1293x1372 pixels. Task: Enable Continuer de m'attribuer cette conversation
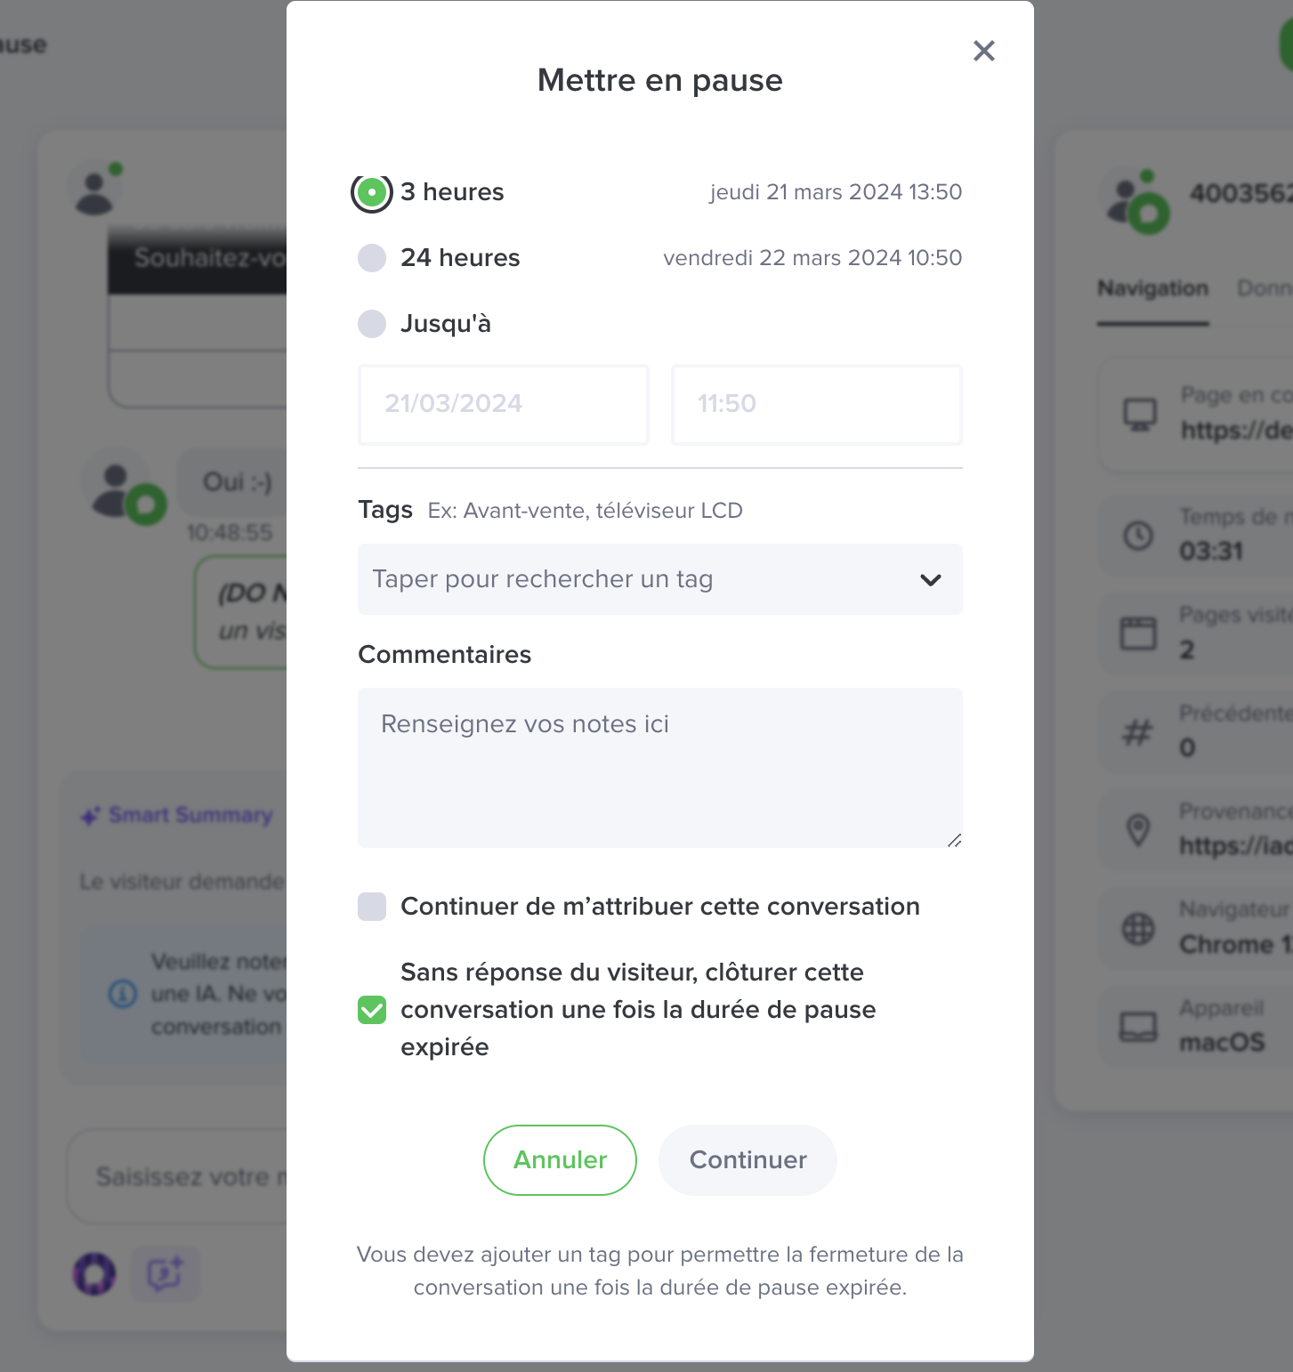tap(372, 907)
